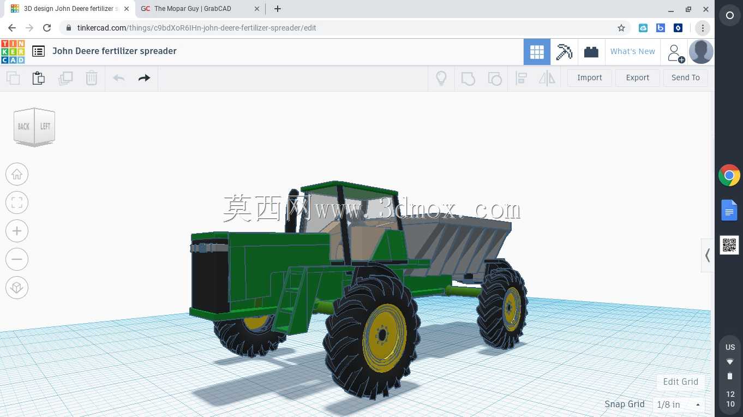Undo the last action

(118, 78)
